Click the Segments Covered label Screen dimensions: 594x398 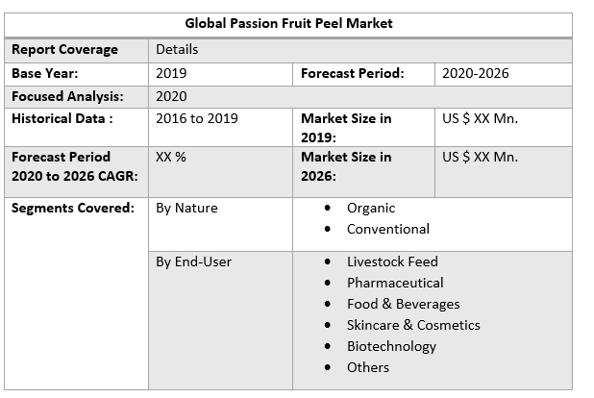click(73, 208)
